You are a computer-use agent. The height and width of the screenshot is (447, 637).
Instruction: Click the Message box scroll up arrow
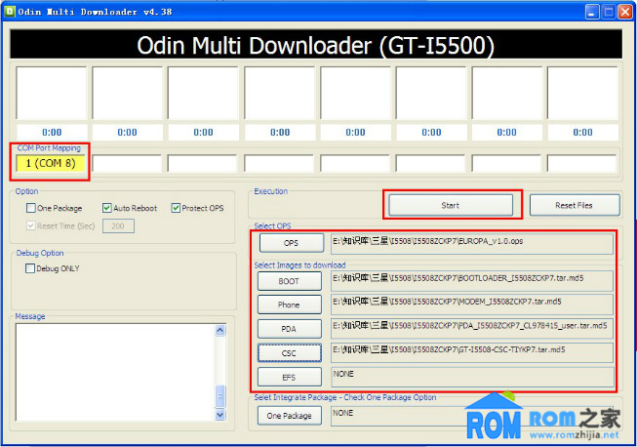point(220,330)
